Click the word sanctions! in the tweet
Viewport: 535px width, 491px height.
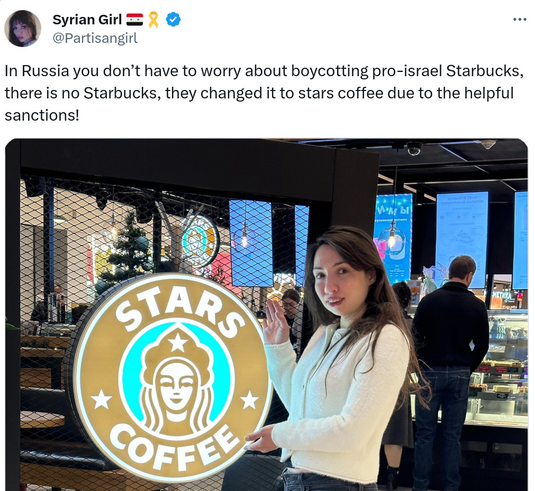coord(42,115)
